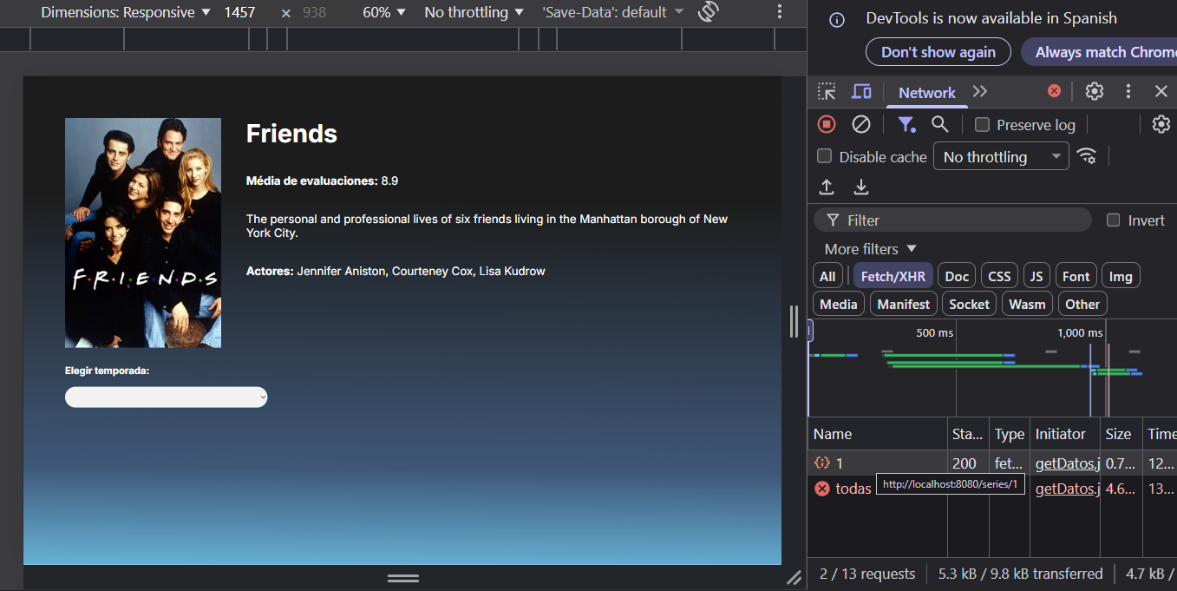The image size is (1177, 591).
Task: Enable Disable cache checkbox
Action: 825,156
